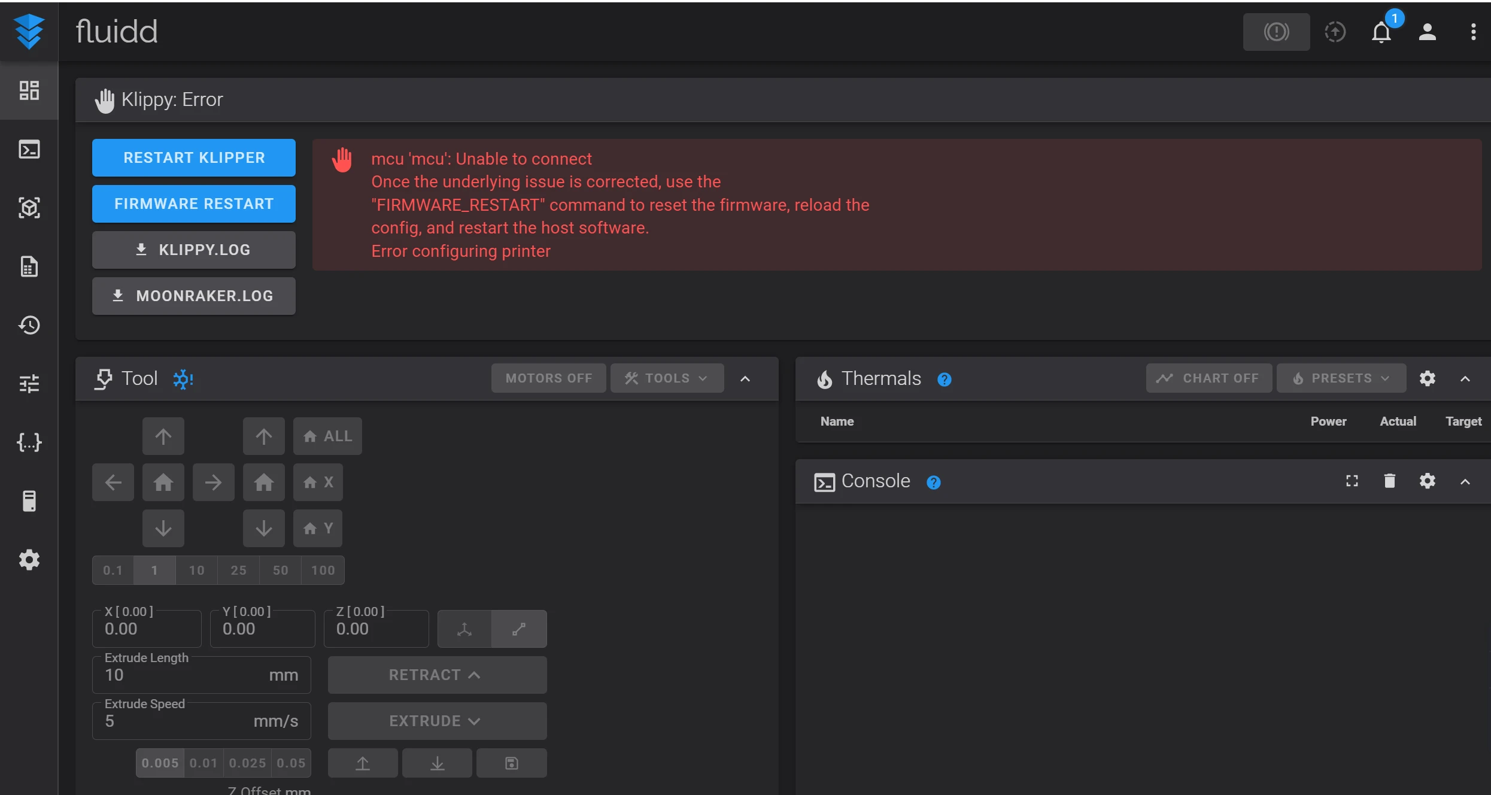The image size is (1491, 795).
Task: Select 25 mm move distance
Action: coord(238,570)
